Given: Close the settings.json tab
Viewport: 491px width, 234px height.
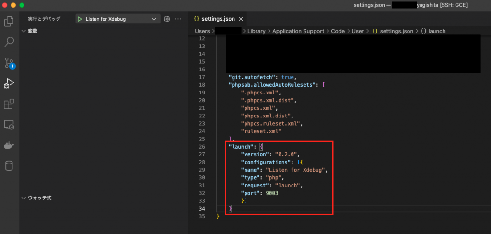Looking at the screenshot, I should point(241,19).
